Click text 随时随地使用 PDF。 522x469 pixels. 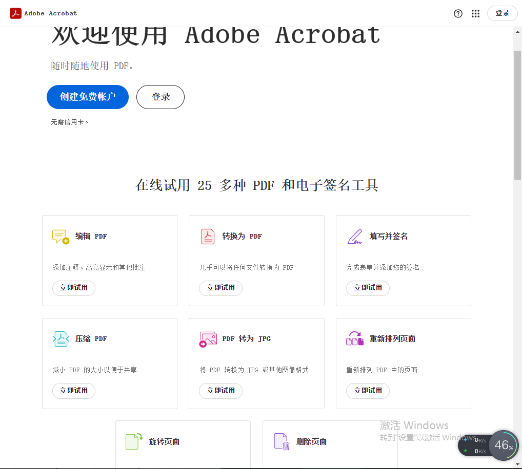92,66
